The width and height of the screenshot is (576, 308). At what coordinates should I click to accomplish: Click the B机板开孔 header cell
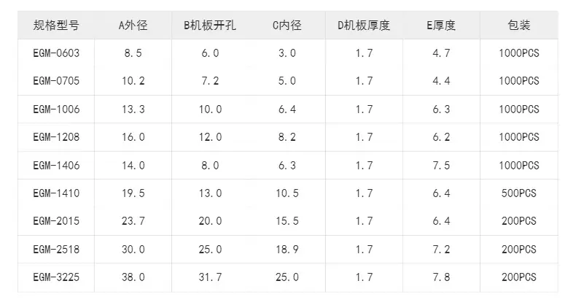pyautogui.click(x=210, y=26)
